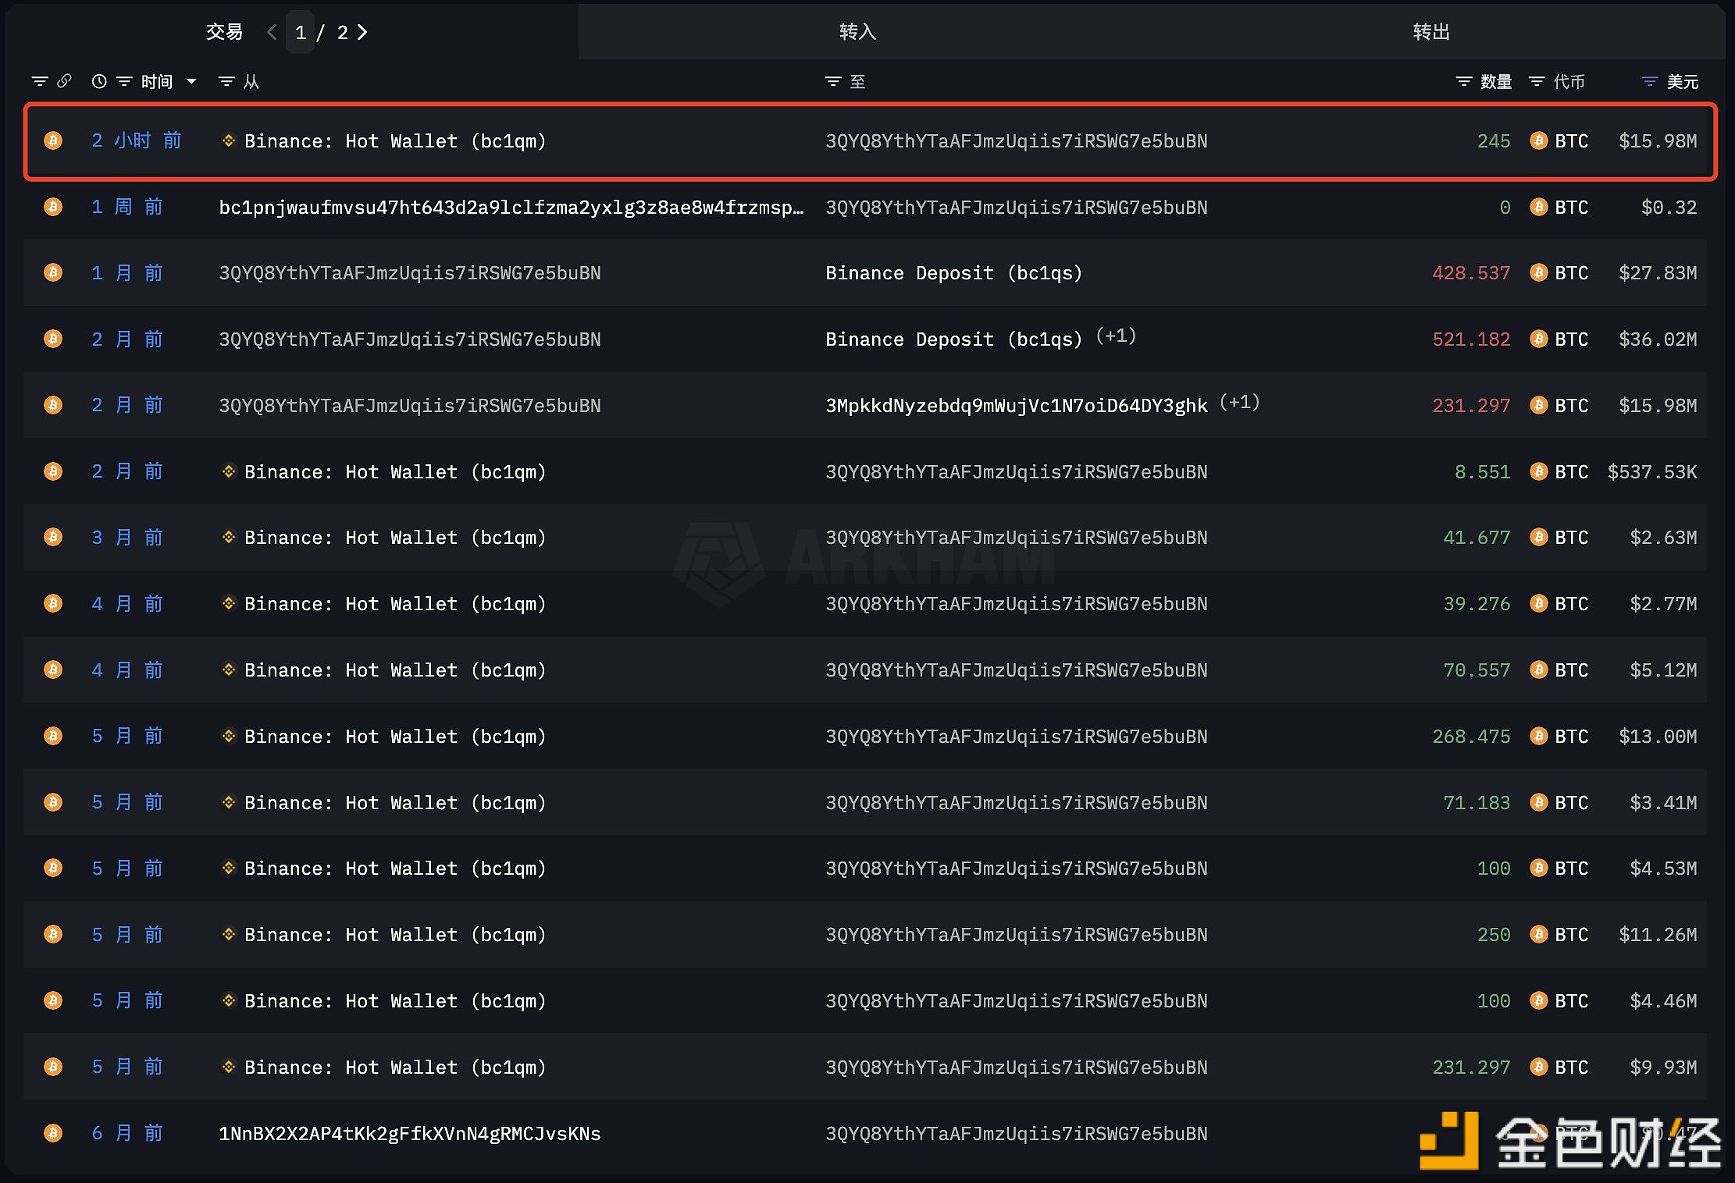Open the 时间 column filter icon
The width and height of the screenshot is (1735, 1183).
pyautogui.click(x=124, y=81)
